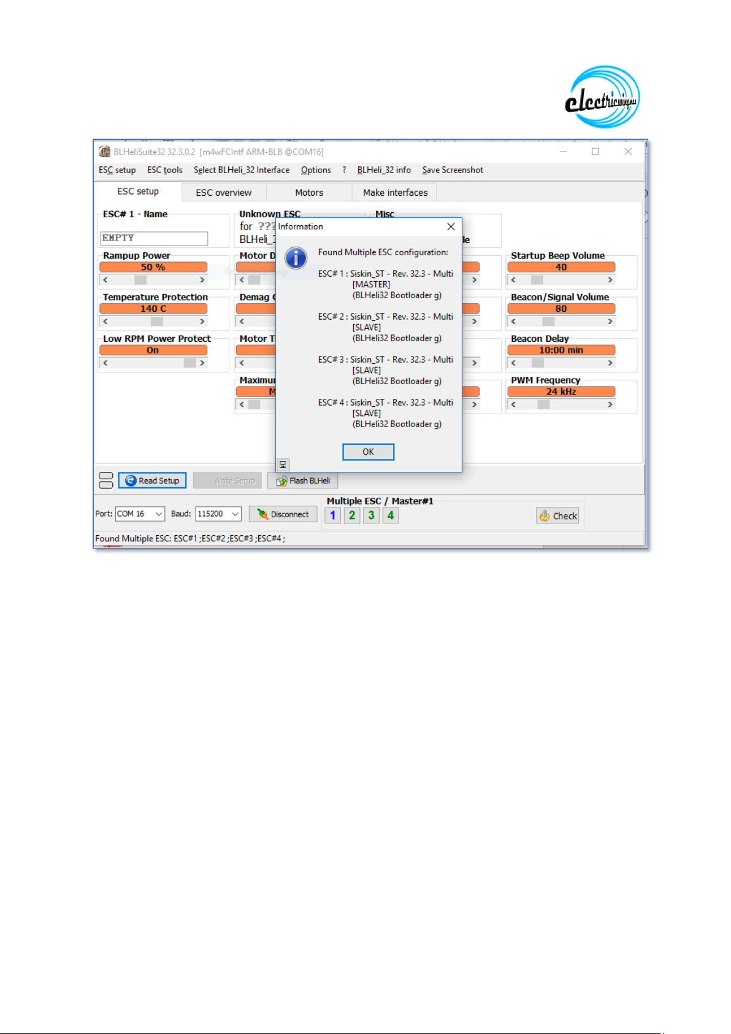
Task: Increase Rampup Power with the right arrow
Action: coord(202,280)
